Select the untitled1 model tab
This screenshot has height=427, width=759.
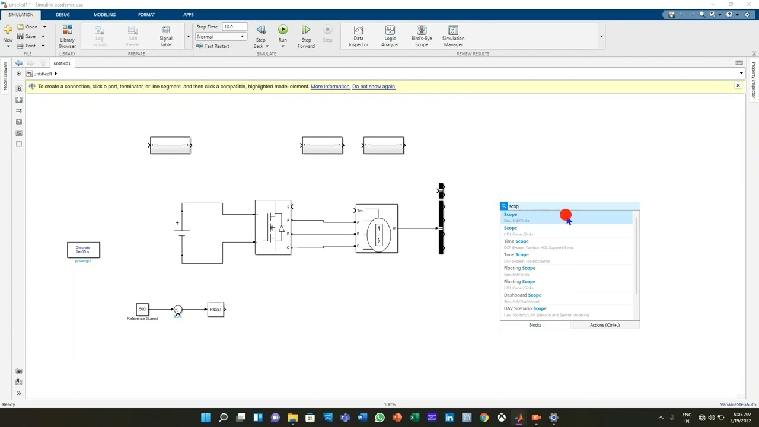click(62, 63)
